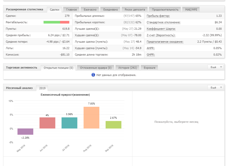This screenshot has height=166, width=227.
Task: Click the Лоты value 16.22
Action: pyautogui.click(x=66, y=48)
